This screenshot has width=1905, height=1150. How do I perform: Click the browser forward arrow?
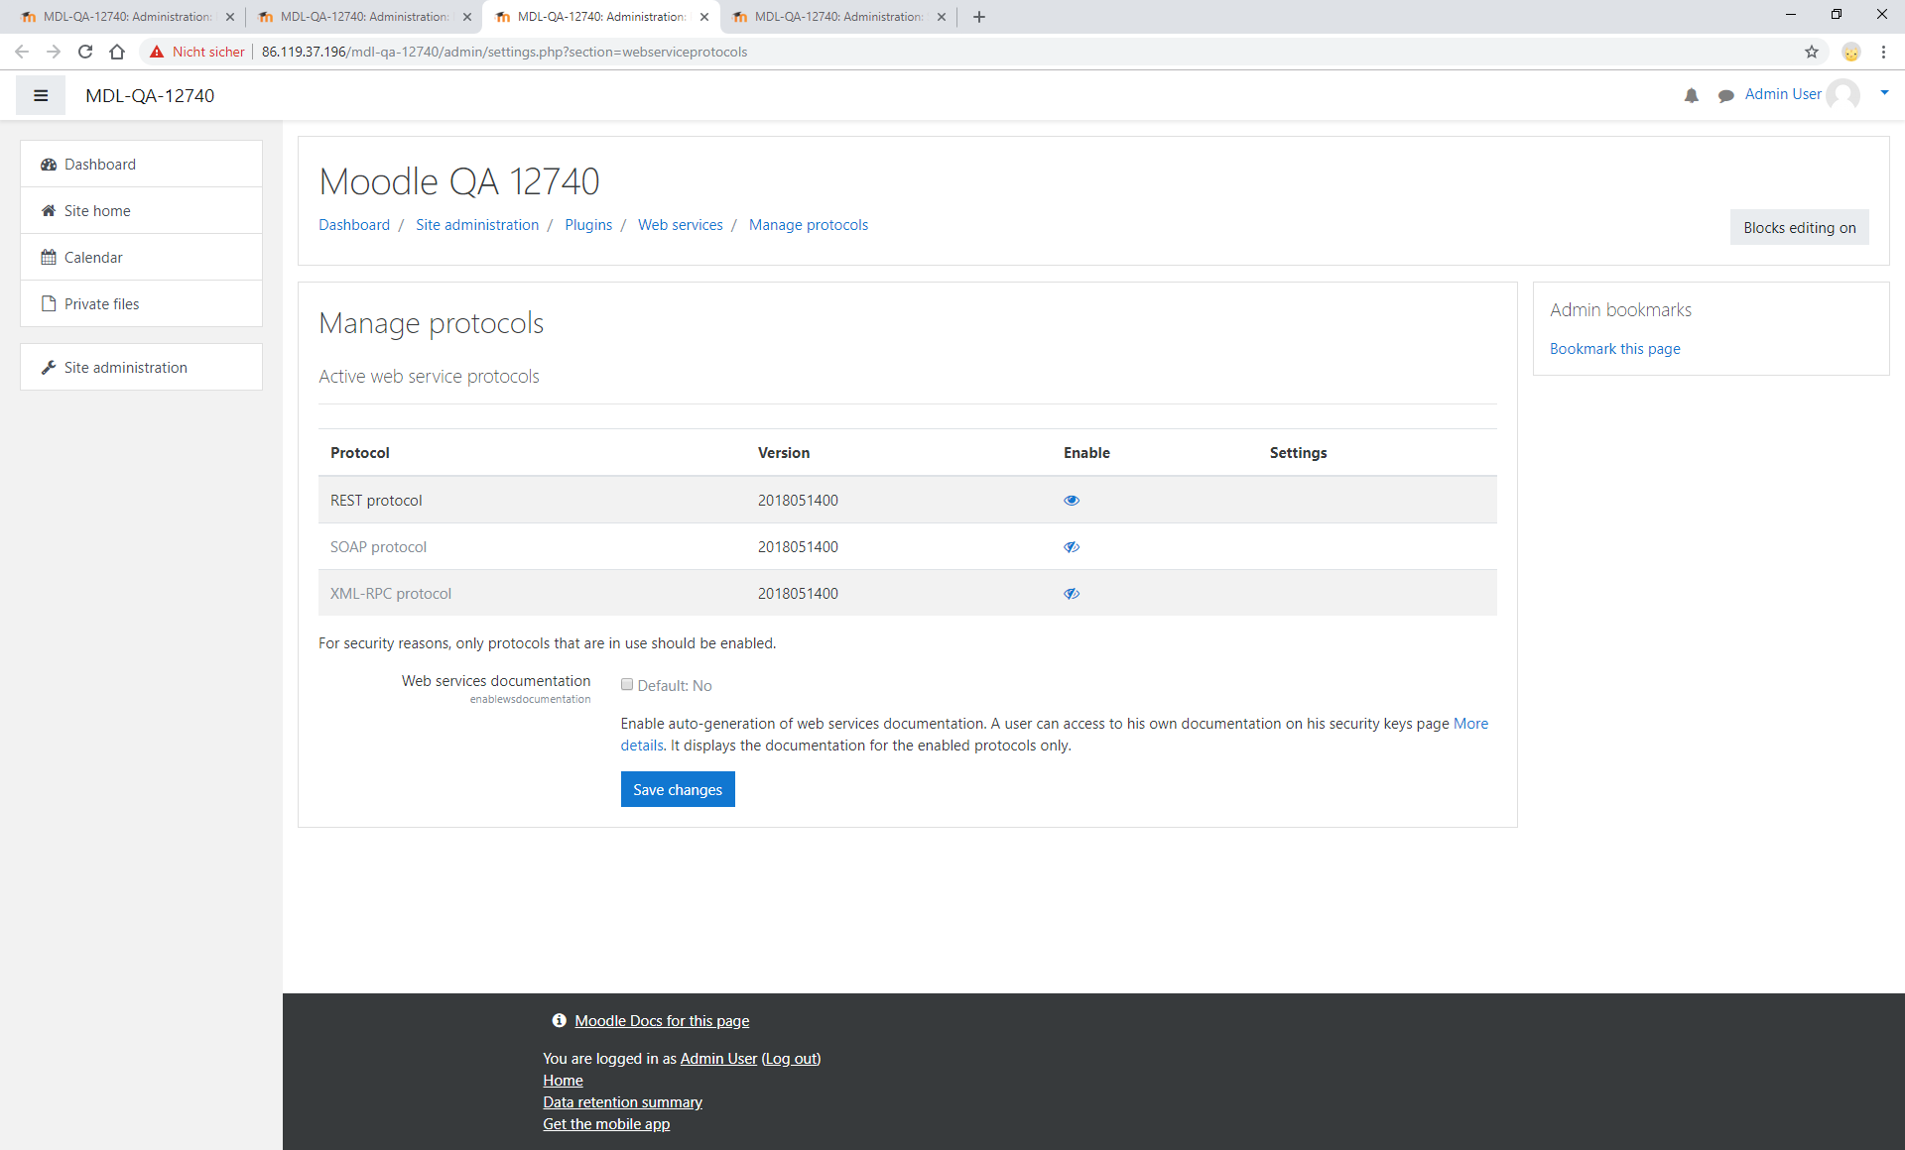pyautogui.click(x=54, y=52)
